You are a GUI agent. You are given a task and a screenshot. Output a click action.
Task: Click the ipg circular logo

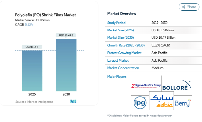[140, 103]
